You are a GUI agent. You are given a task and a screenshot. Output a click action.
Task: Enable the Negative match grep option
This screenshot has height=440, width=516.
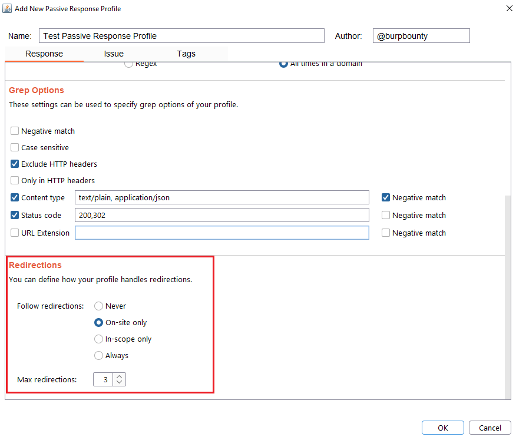15,131
